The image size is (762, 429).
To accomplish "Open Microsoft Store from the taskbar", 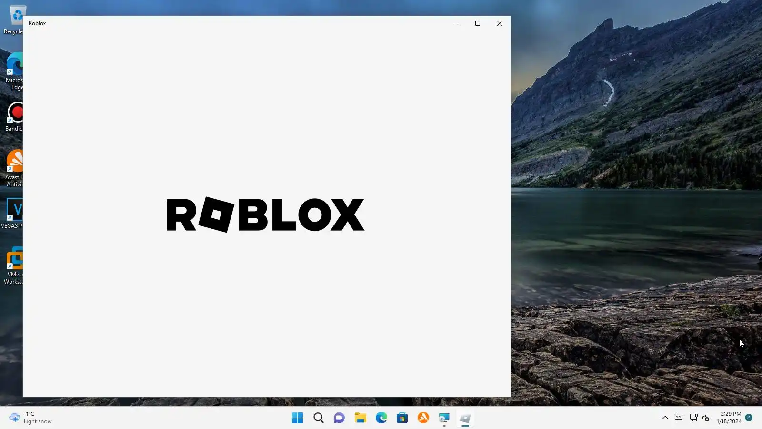I will click(402, 418).
